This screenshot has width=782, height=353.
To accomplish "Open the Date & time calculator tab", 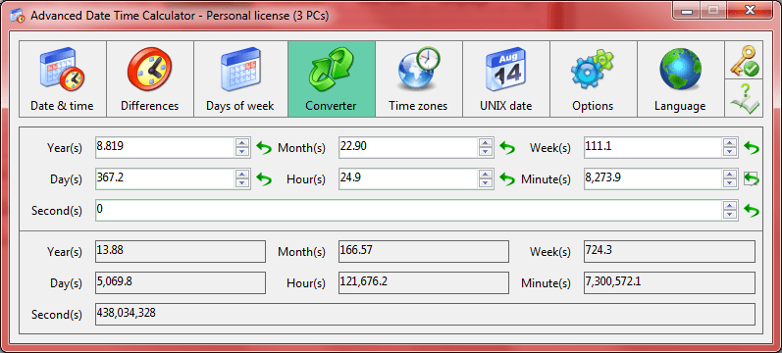I will [63, 78].
